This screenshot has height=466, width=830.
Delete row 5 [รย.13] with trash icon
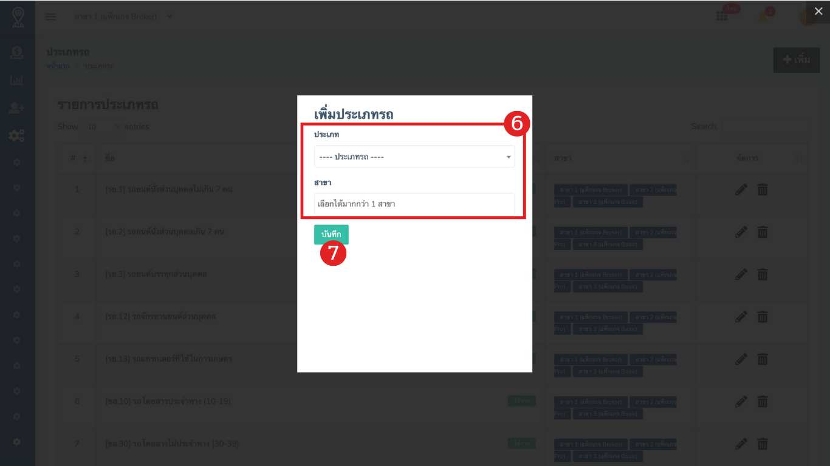coord(763,359)
